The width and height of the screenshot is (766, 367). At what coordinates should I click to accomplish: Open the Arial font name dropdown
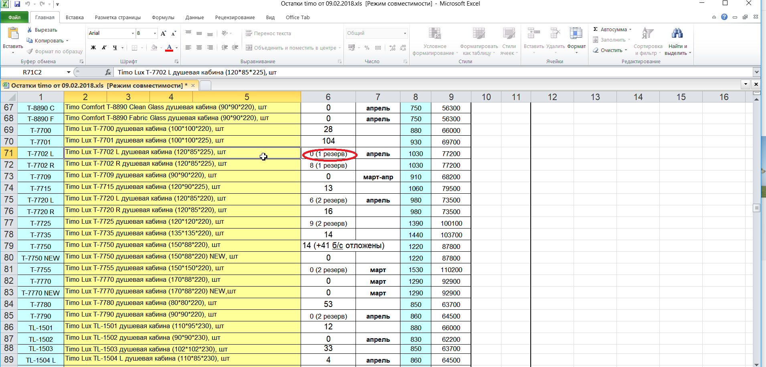(x=133, y=33)
